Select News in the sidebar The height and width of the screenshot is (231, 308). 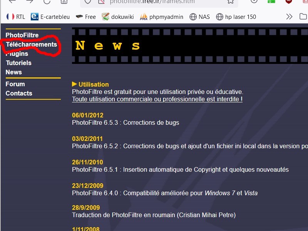[13, 72]
